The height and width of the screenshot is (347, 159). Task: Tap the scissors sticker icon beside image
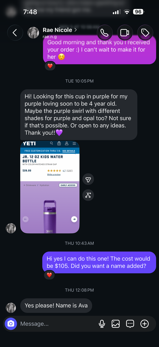pyautogui.click(x=88, y=195)
